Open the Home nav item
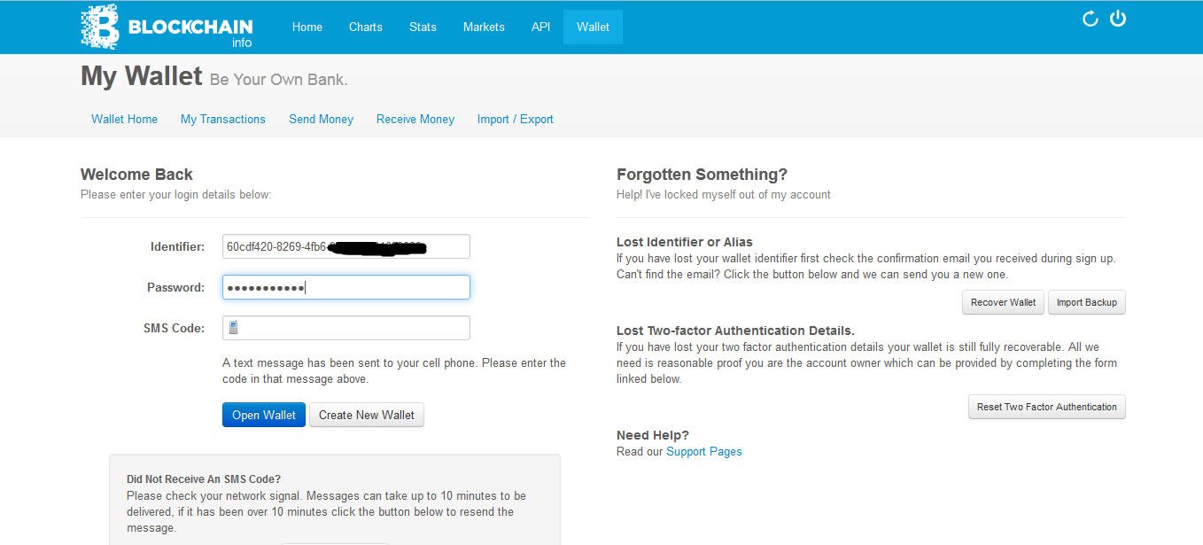 click(307, 27)
